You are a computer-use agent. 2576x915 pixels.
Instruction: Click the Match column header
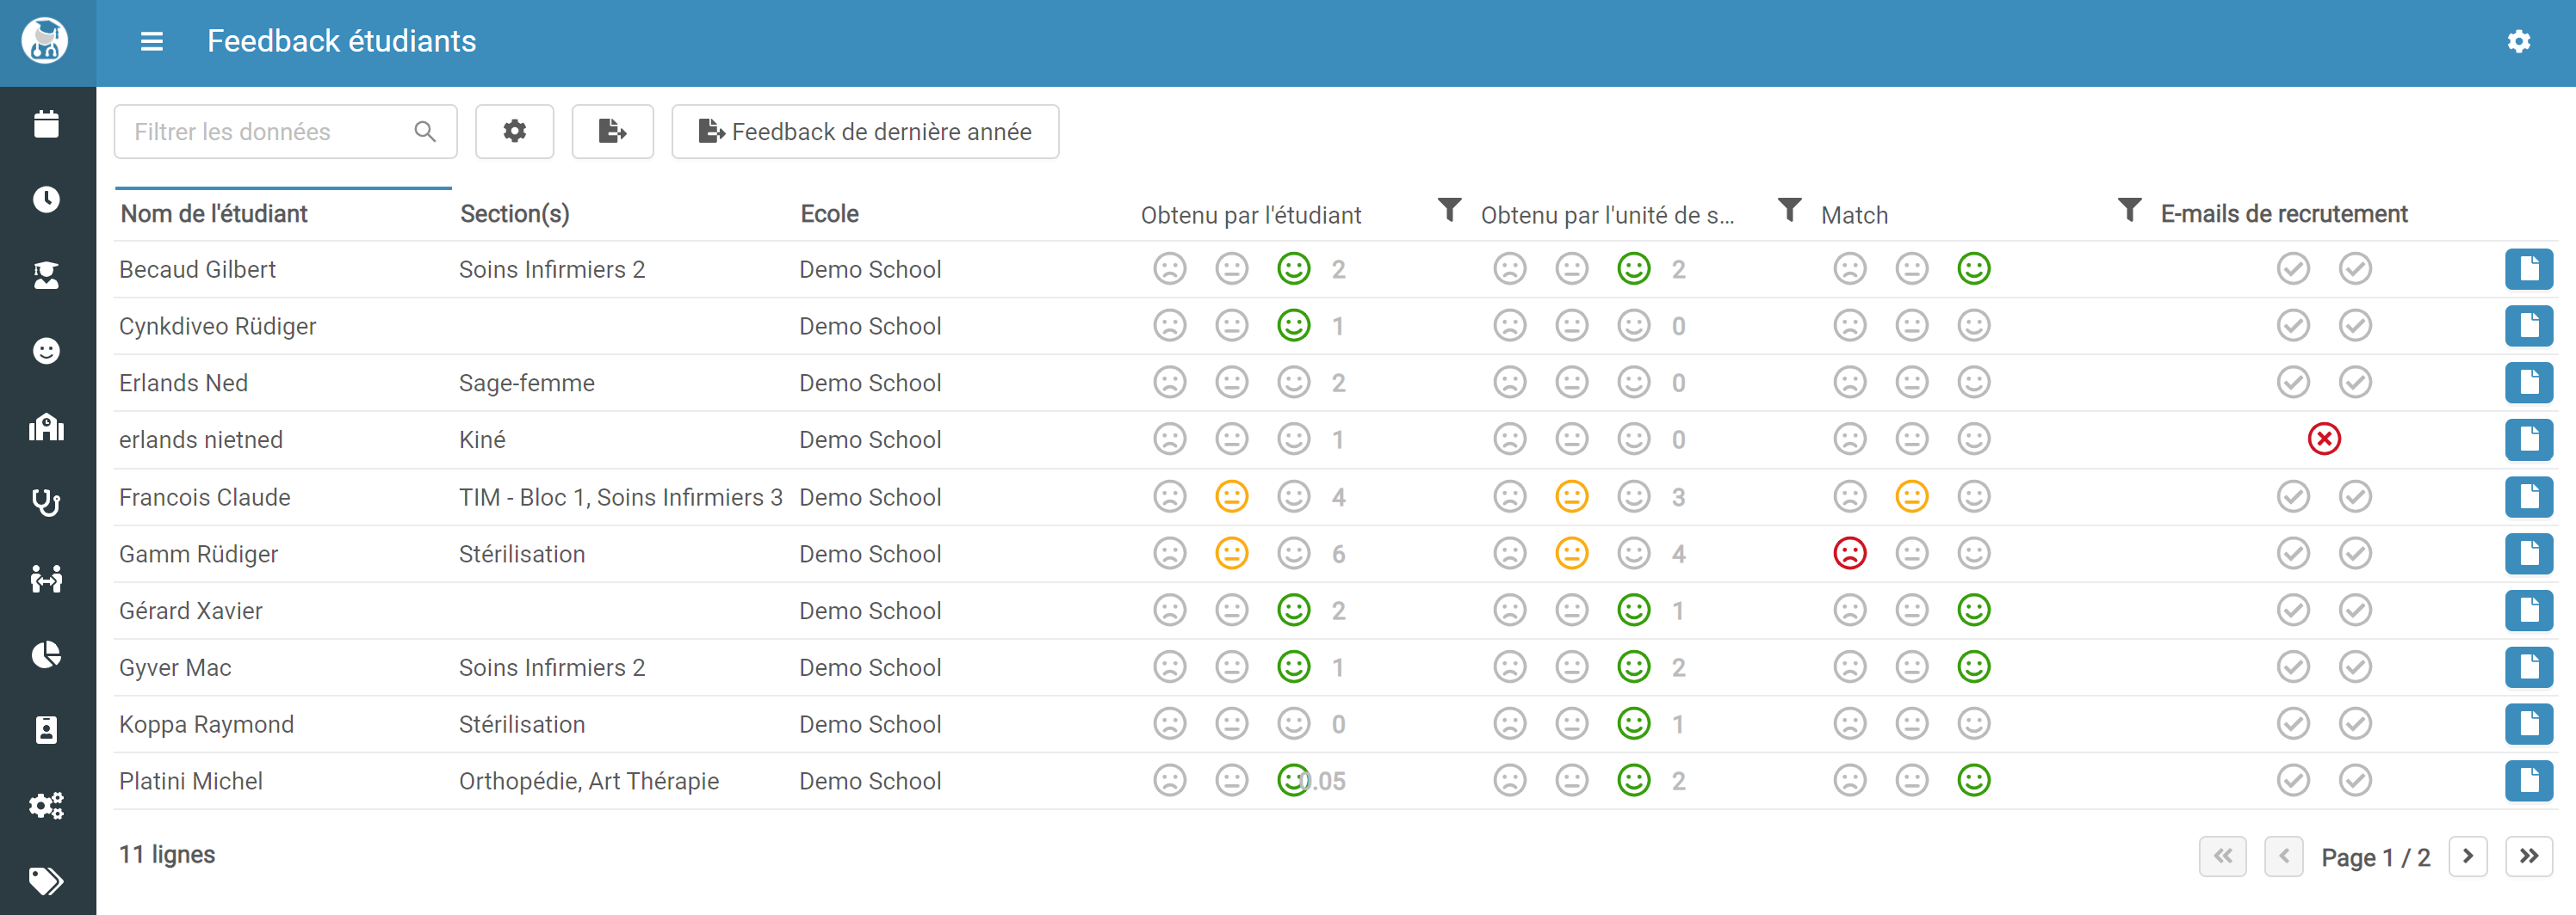1854,215
